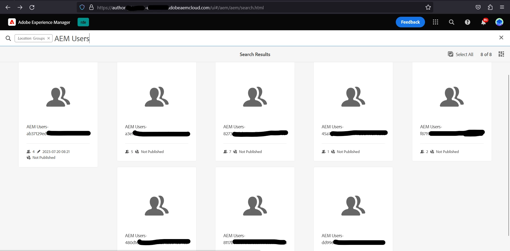Click the vertical scrollbar on the right

pos(509,155)
